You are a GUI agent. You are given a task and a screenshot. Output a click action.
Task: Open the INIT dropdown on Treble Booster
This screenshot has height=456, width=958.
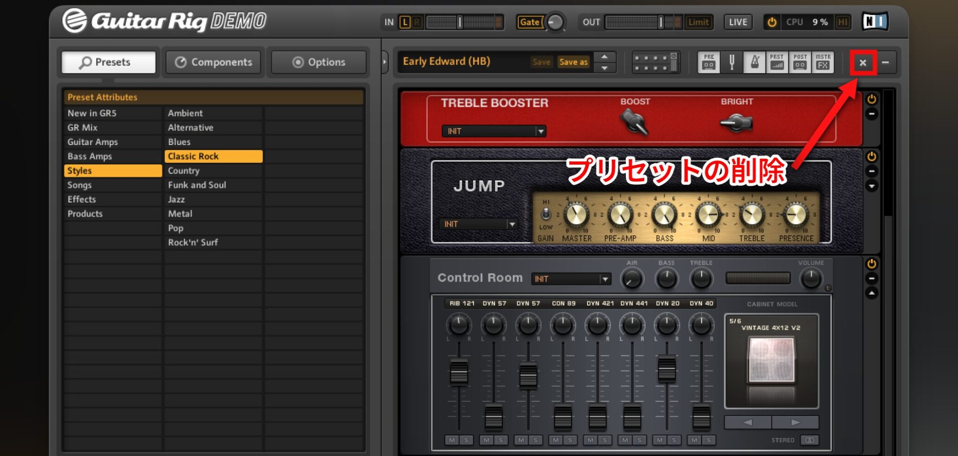click(x=540, y=131)
